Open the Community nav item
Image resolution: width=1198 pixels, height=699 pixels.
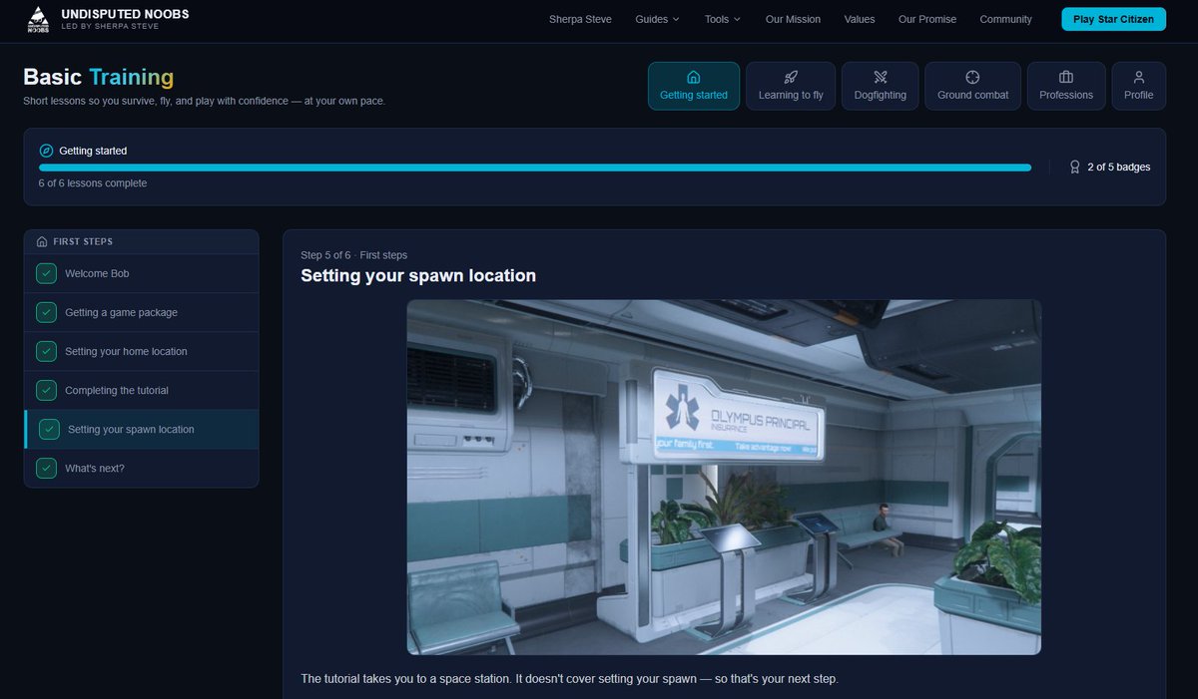[x=1005, y=19]
